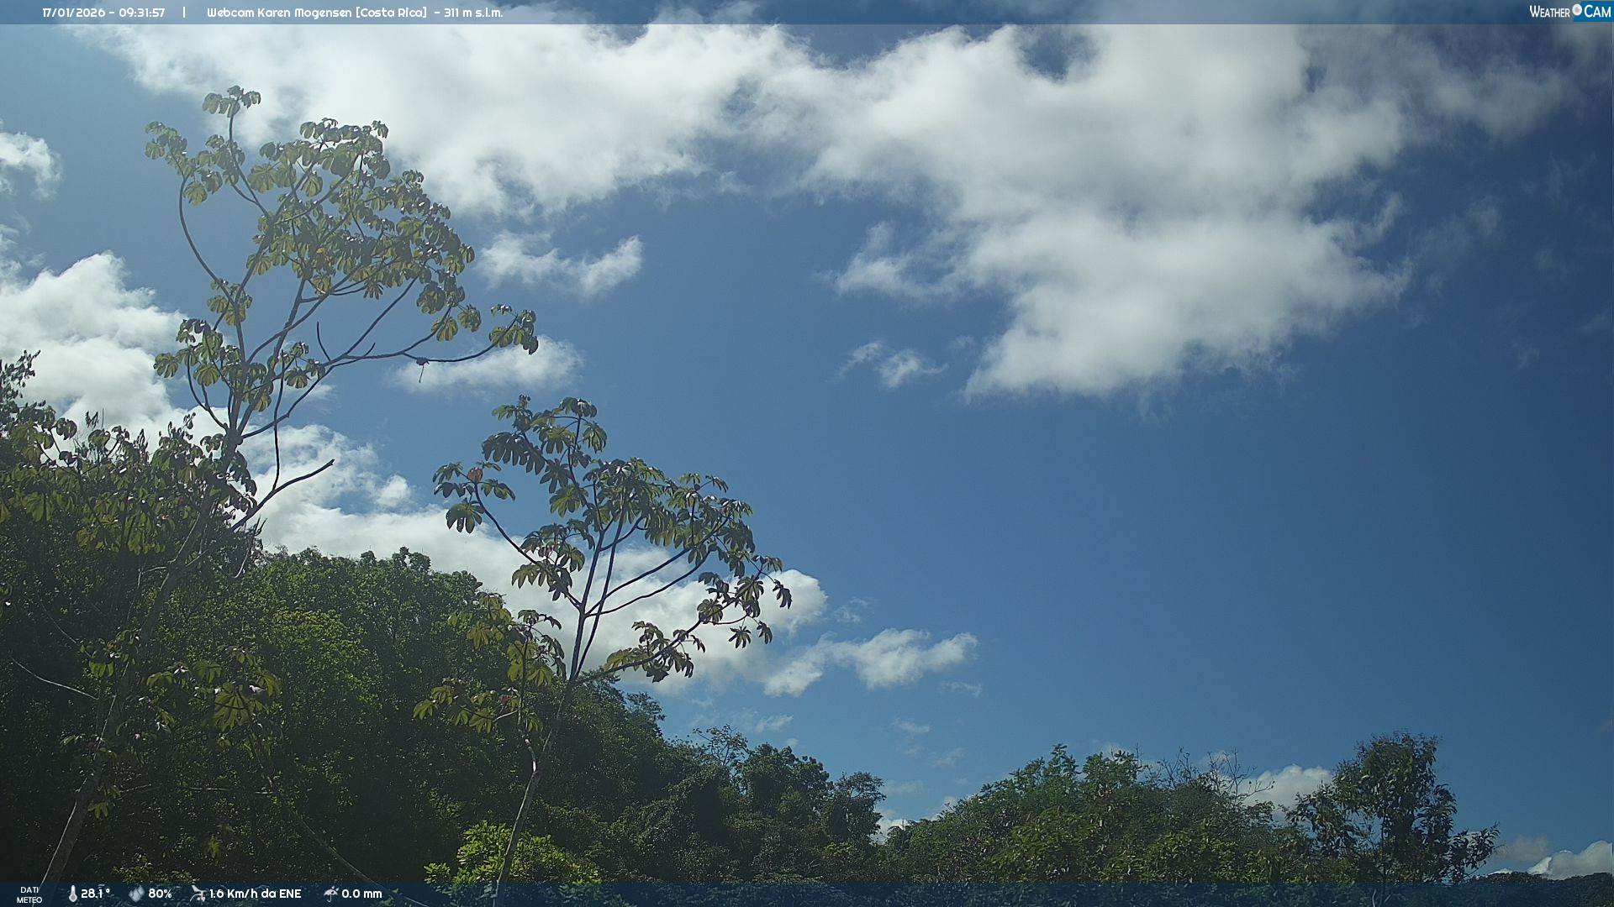Click the 09:31:57 time stamp
Image resolution: width=1614 pixels, height=907 pixels.
[141, 13]
